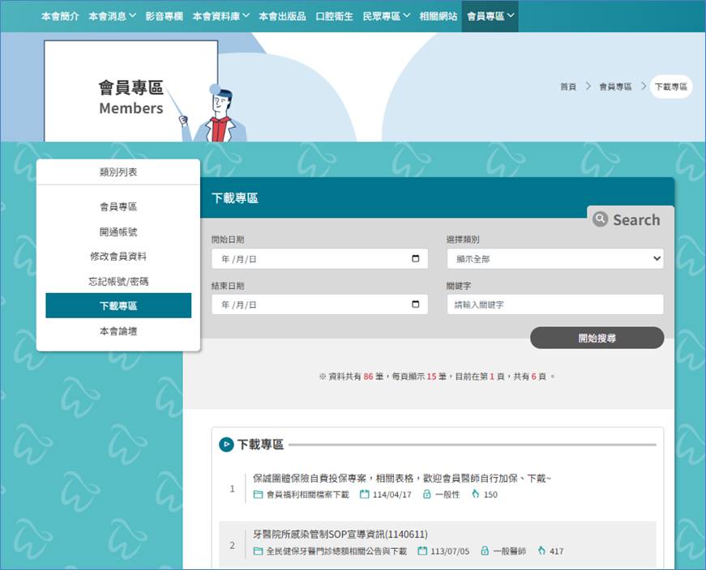Image resolution: width=706 pixels, height=570 pixels.
Task: Click the 全民健保牙醫門診總額相關公告與下載 category text
Action: 336,551
